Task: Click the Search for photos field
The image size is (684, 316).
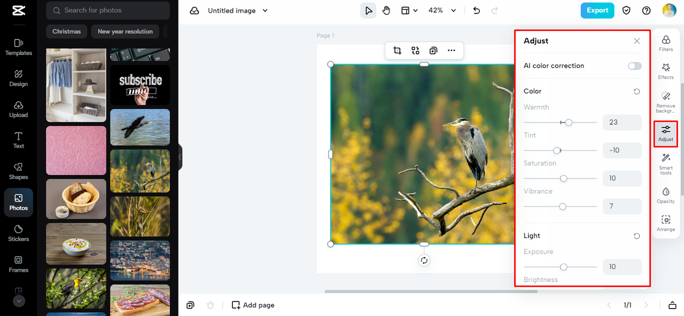Action: pos(108,10)
